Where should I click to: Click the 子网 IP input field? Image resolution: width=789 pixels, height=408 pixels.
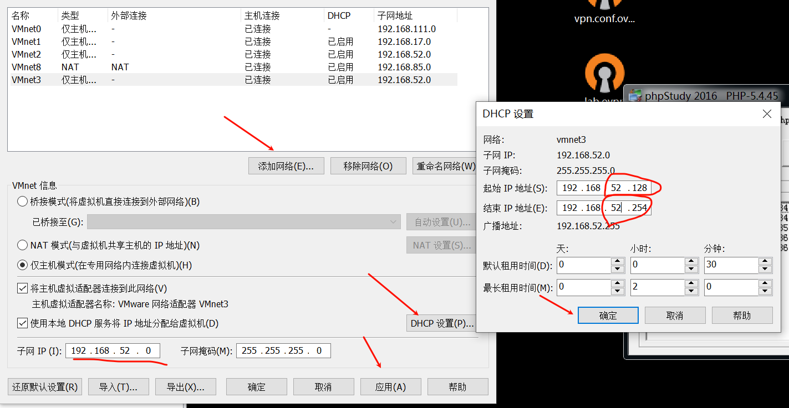point(113,350)
